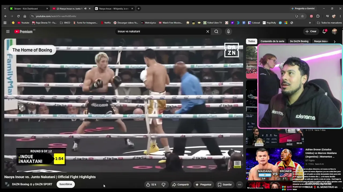Start voice search with microphone icon
The height and width of the screenshot is (192, 343).
coord(228,31)
